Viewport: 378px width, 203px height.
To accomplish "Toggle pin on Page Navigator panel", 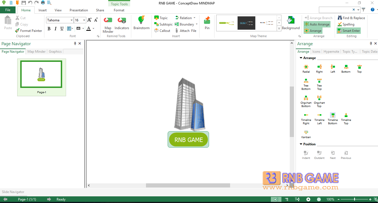I will pos(75,44).
